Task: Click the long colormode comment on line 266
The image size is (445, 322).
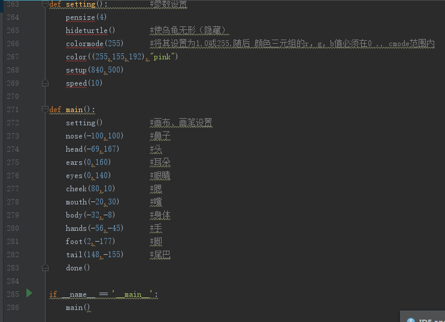Action: click(292, 44)
